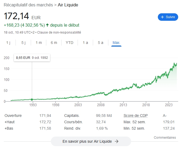
Task: Click the 2023 label on the chart axis
Action: tap(169, 105)
